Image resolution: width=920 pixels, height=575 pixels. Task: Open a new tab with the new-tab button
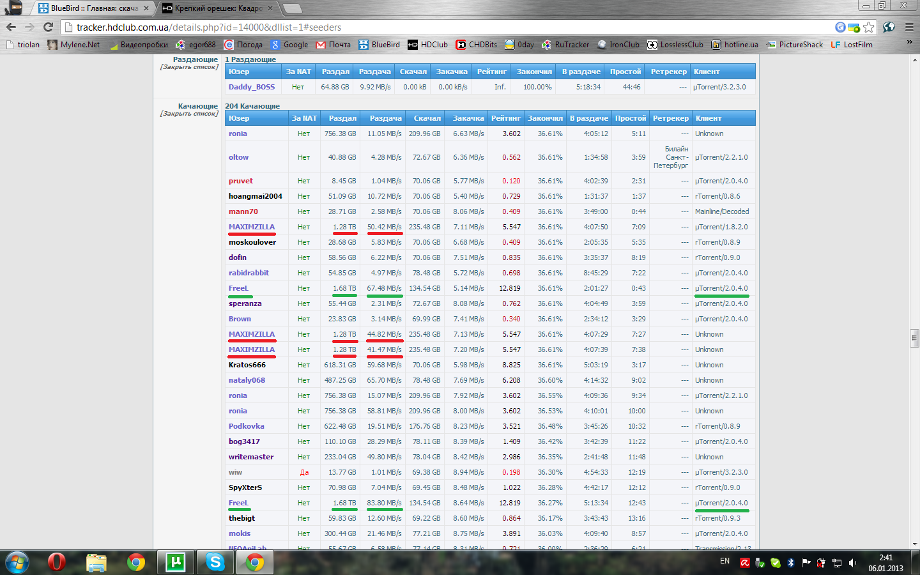(292, 8)
